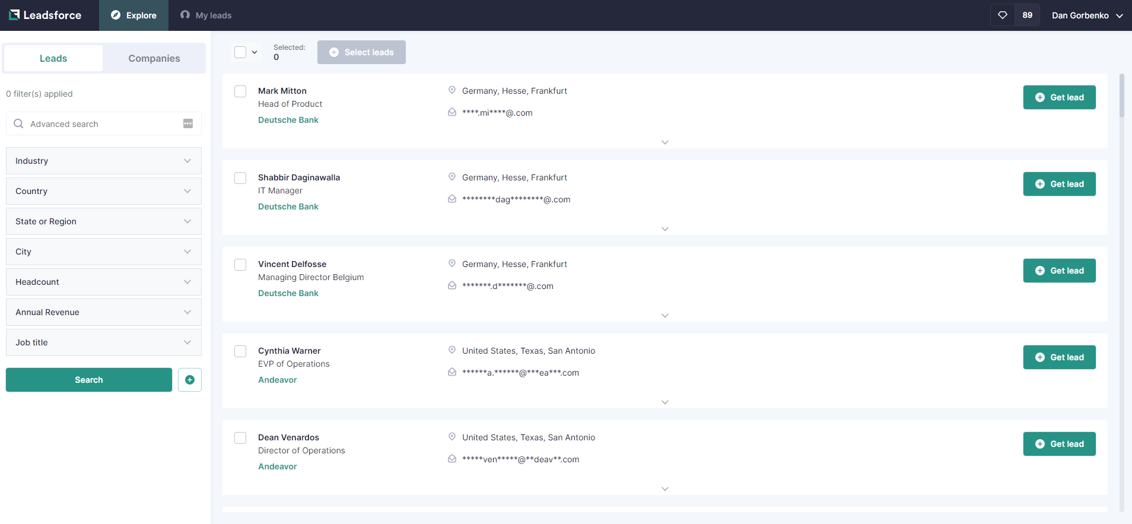Click the name Mark Mitton
The image size is (1132, 524).
pos(282,91)
